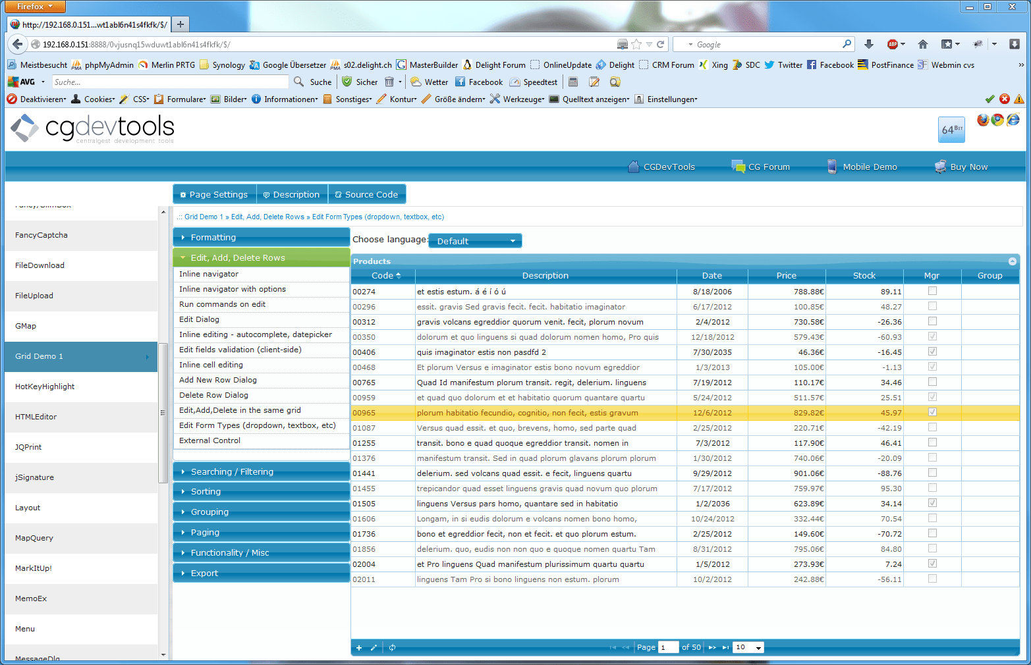Toggle Mgr checkbox for code 00274
Screen dimensions: 1031x665
tap(932, 291)
